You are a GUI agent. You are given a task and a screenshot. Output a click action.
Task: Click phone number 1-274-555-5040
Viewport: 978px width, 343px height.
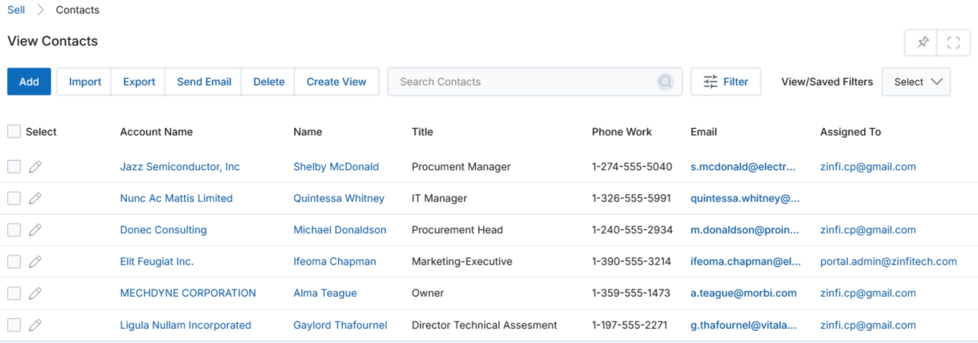[632, 167]
